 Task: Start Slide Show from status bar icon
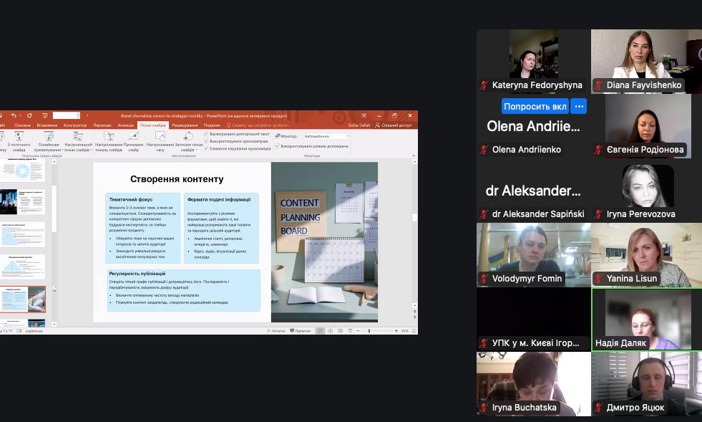350,331
